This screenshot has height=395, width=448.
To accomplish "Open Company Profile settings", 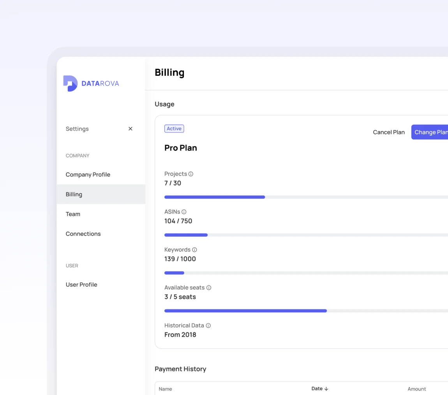I will 101,175.
